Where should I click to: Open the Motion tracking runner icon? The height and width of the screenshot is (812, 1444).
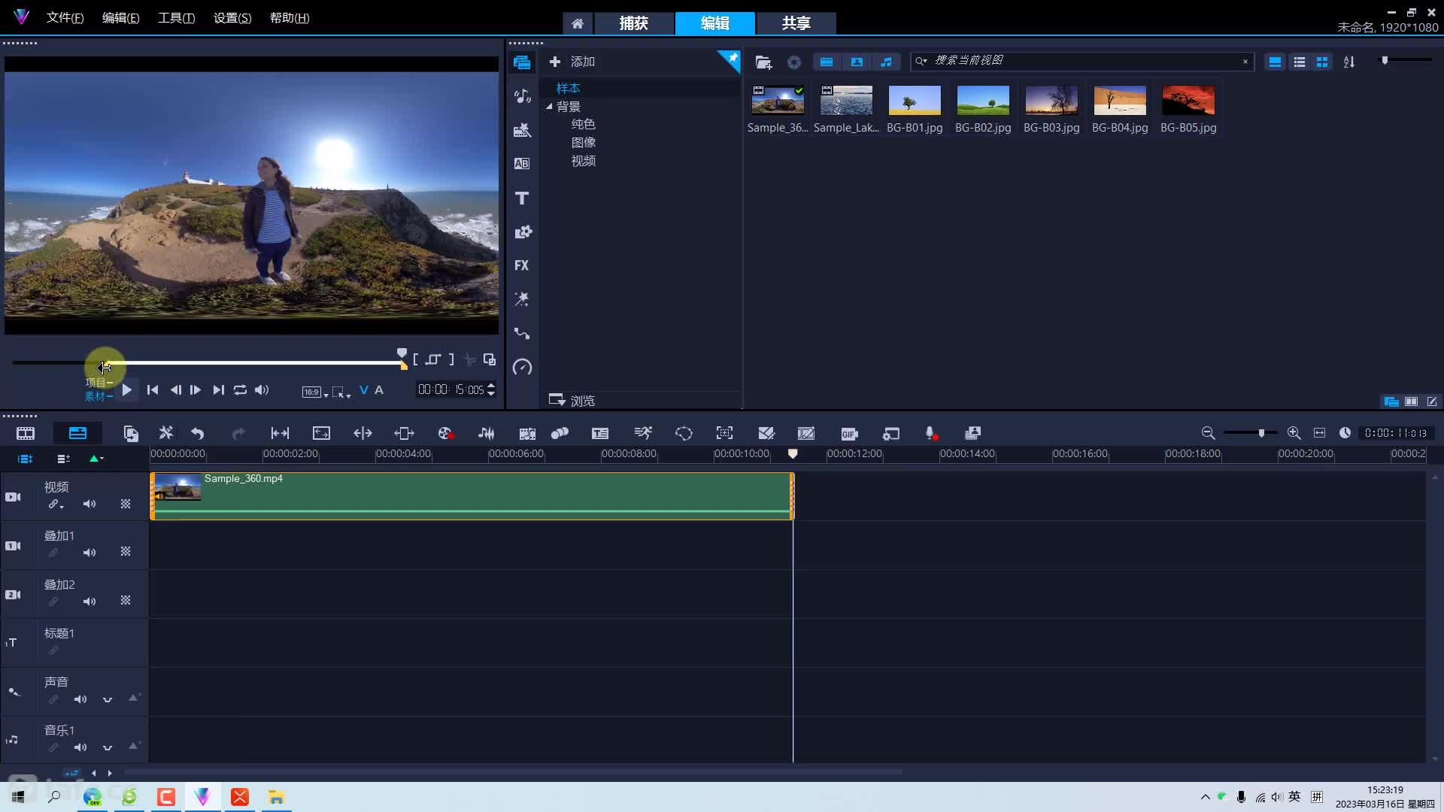pos(642,433)
